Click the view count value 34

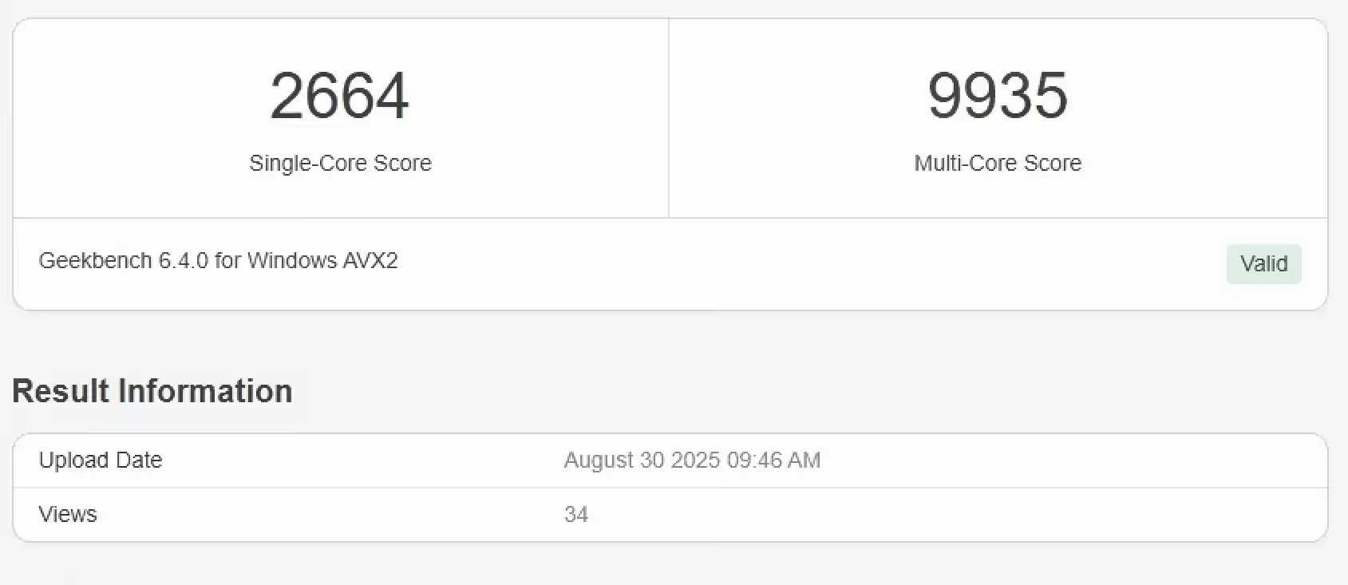pyautogui.click(x=576, y=515)
